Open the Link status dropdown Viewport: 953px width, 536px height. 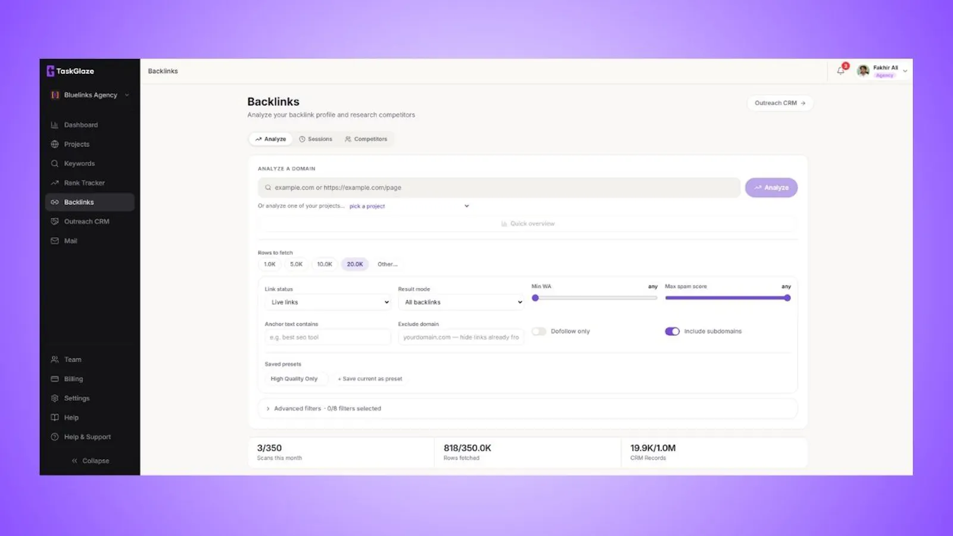point(328,303)
